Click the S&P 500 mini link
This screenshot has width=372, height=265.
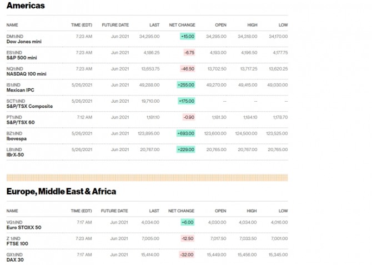pyautogui.click(x=22, y=58)
